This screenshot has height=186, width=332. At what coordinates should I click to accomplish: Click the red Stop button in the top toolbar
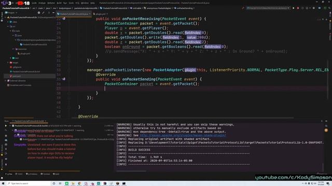tap(298, 8)
